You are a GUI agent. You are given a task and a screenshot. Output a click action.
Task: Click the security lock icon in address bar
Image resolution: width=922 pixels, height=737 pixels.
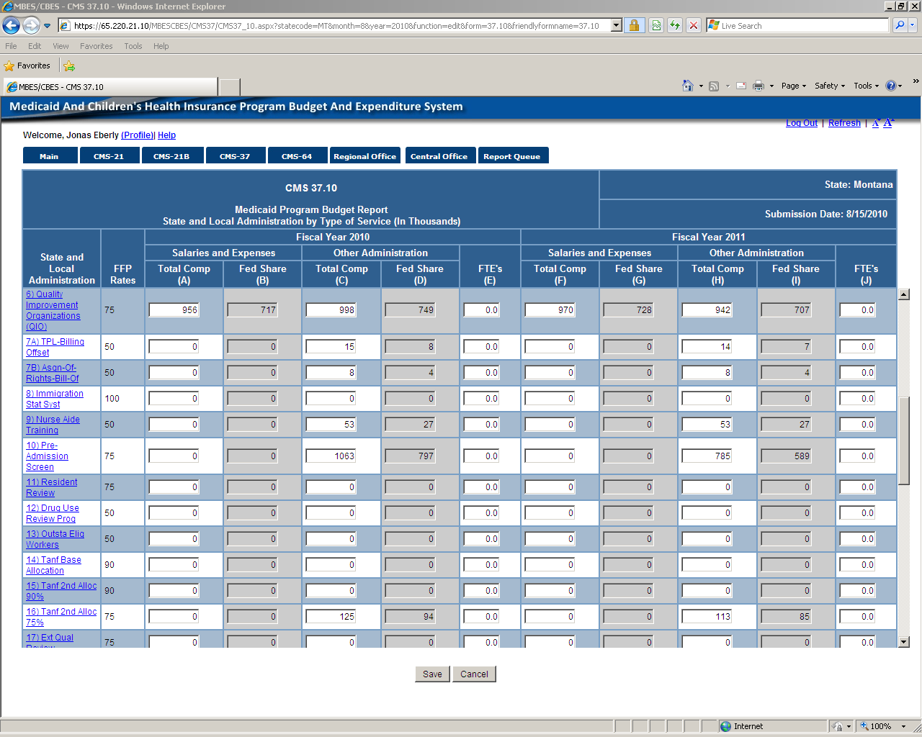pyautogui.click(x=634, y=26)
